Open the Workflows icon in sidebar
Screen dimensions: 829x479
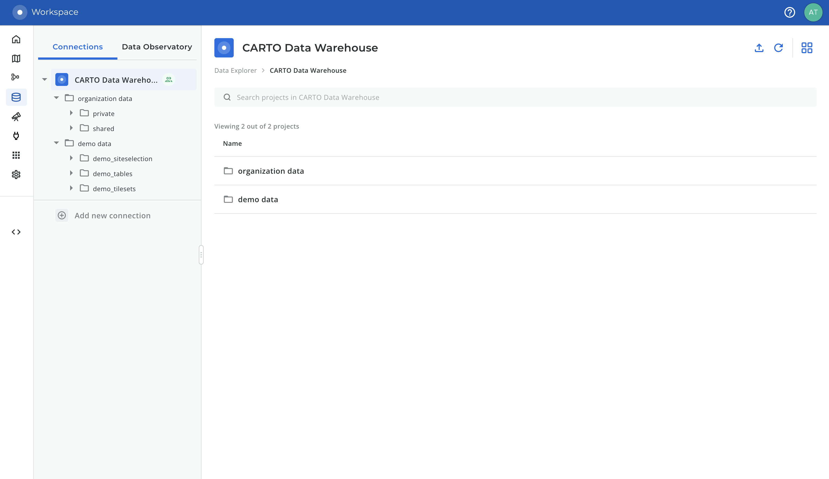click(x=16, y=77)
